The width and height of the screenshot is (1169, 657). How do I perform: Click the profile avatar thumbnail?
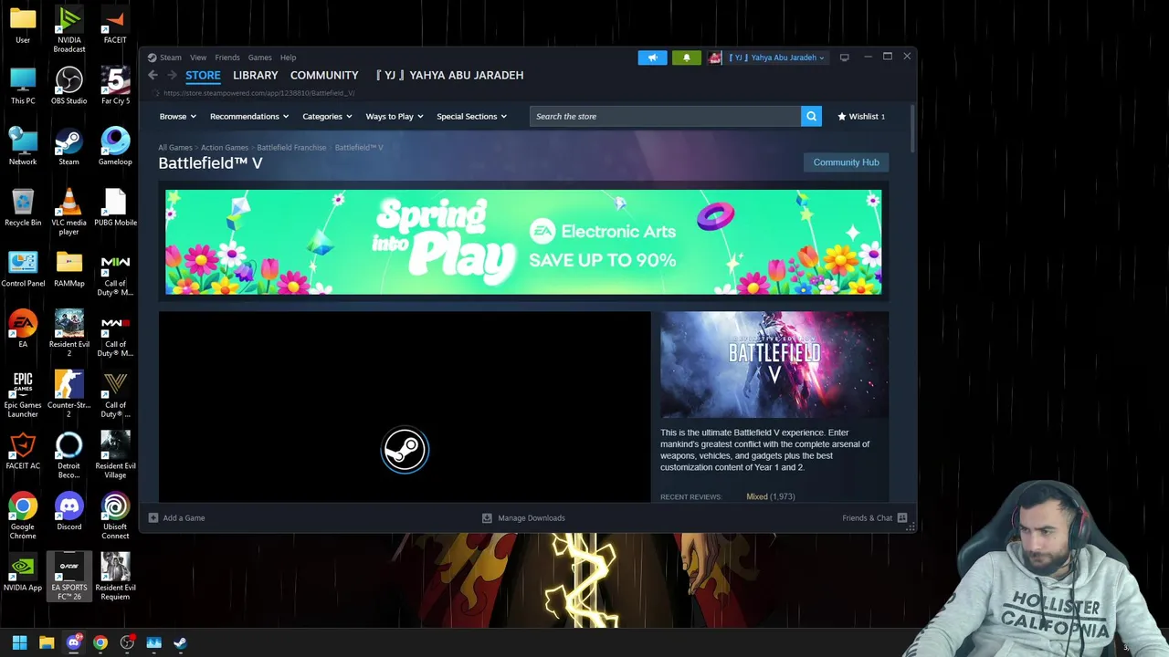(x=715, y=57)
